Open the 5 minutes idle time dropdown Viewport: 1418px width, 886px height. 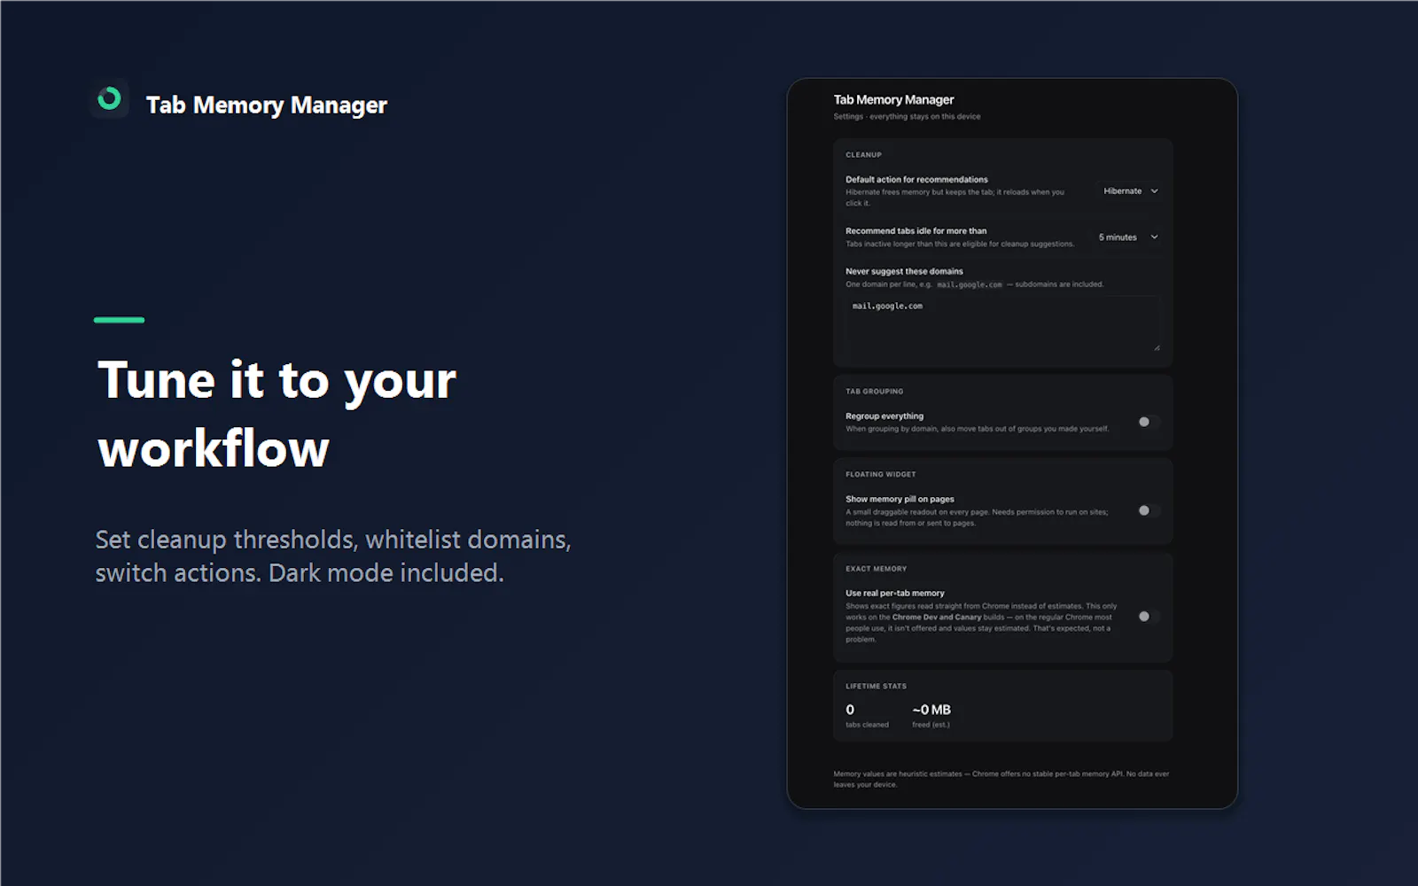coord(1127,237)
